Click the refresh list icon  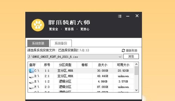(x=123, y=50)
